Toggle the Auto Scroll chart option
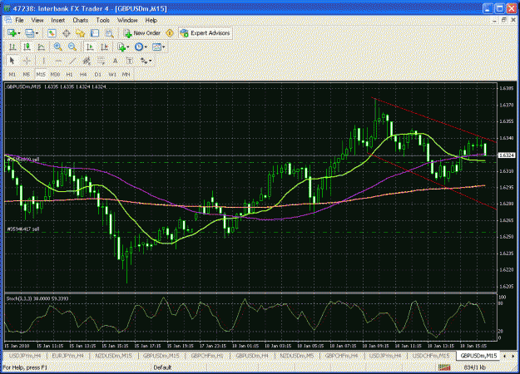520x374 pixels. 90,47
